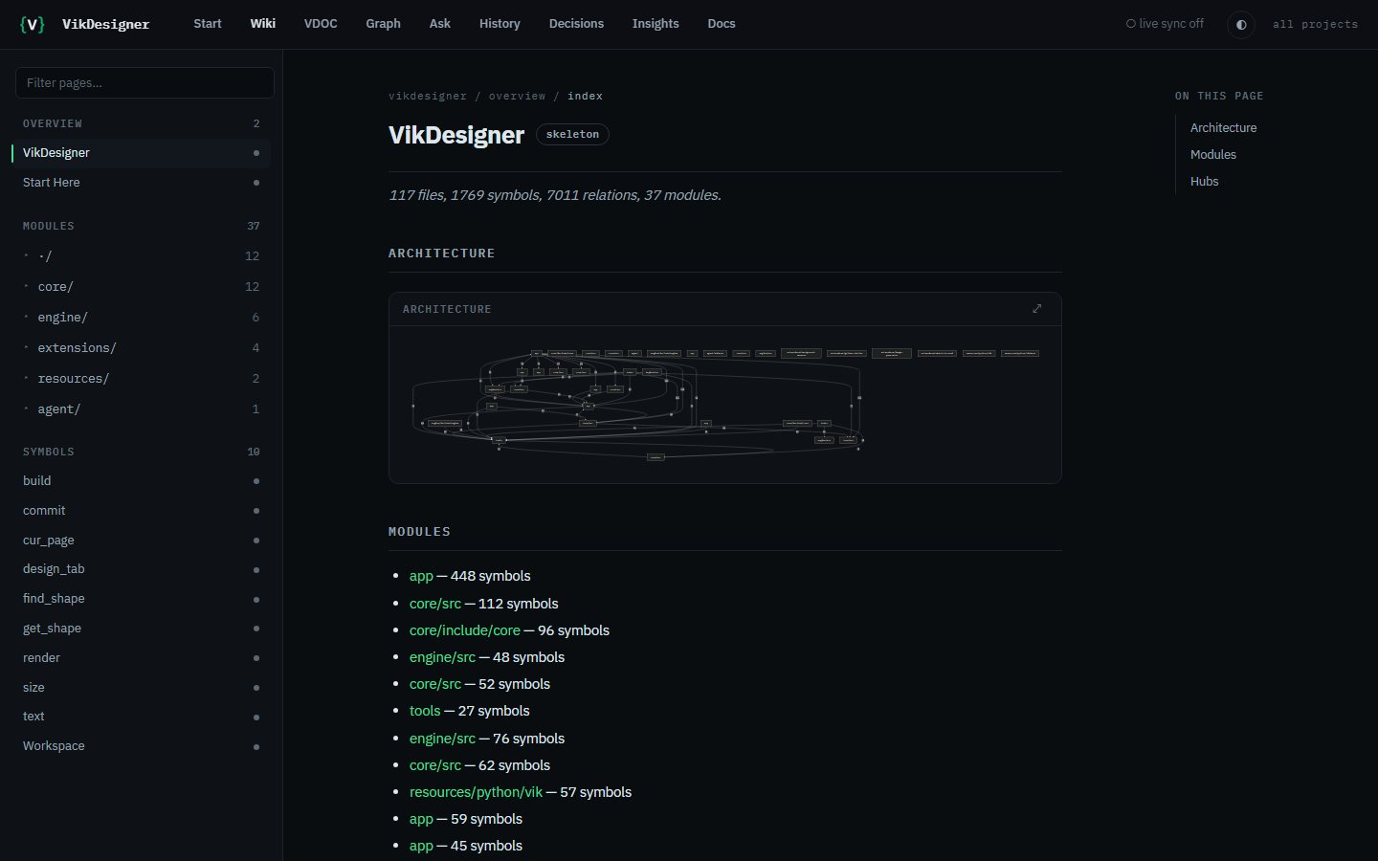Screen dimensions: 1378x861
Task: Expand the agent/ module group
Action: [141, 408]
